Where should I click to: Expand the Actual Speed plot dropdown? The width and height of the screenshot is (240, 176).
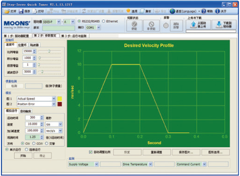tap(54, 99)
